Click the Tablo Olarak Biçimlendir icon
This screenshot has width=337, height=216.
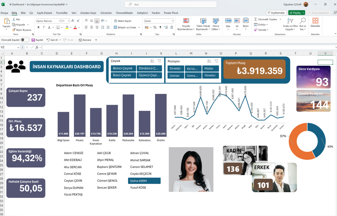coord(203,21)
